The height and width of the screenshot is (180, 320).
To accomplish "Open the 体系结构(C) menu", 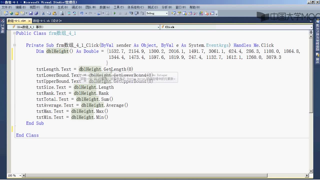I will coord(136,7).
